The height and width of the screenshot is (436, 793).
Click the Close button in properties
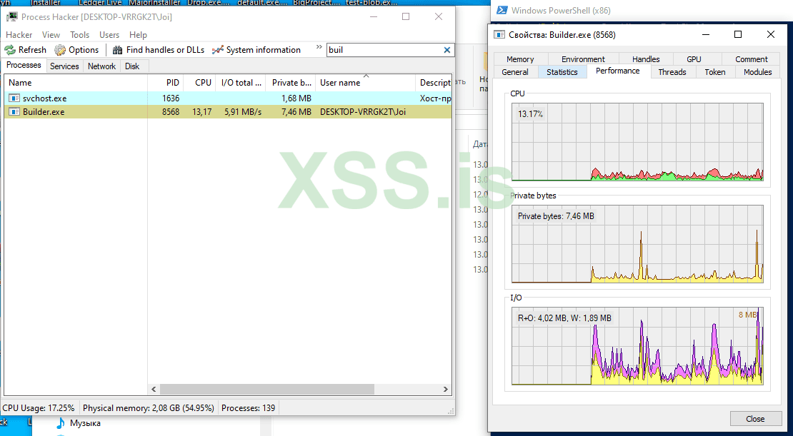(755, 419)
